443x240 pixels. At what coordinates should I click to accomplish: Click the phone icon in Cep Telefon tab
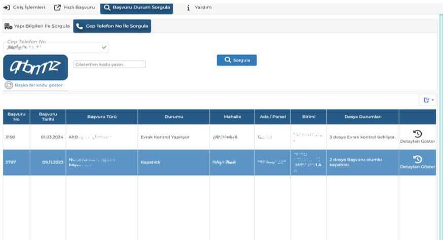pyautogui.click(x=80, y=26)
